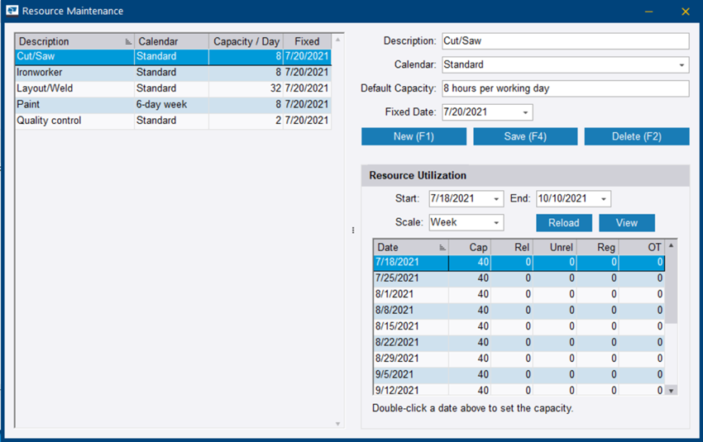
Task: Expand the Scale dropdown showing Week
Action: click(x=496, y=223)
